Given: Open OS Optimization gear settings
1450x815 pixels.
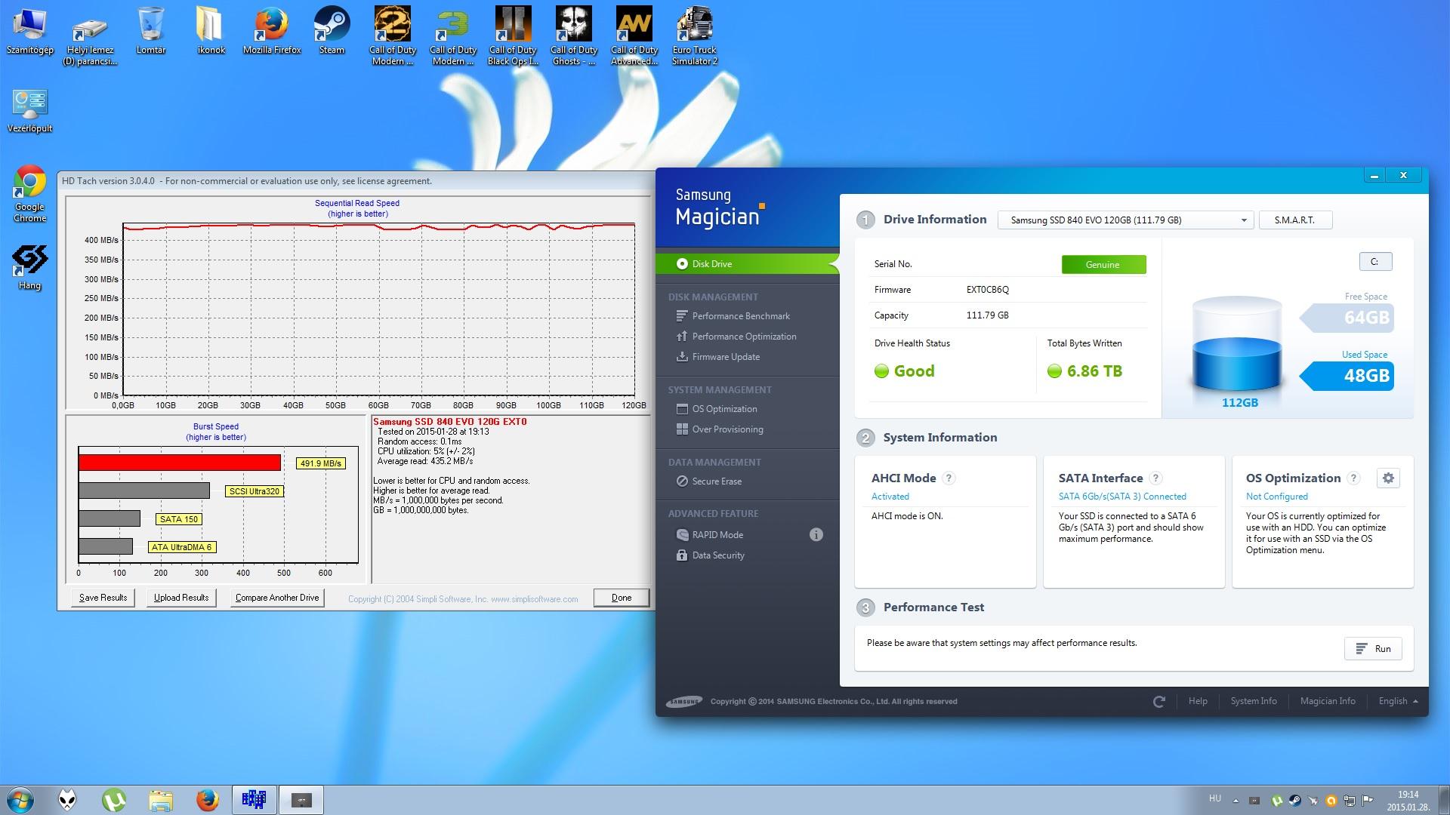Looking at the screenshot, I should pos(1388,478).
